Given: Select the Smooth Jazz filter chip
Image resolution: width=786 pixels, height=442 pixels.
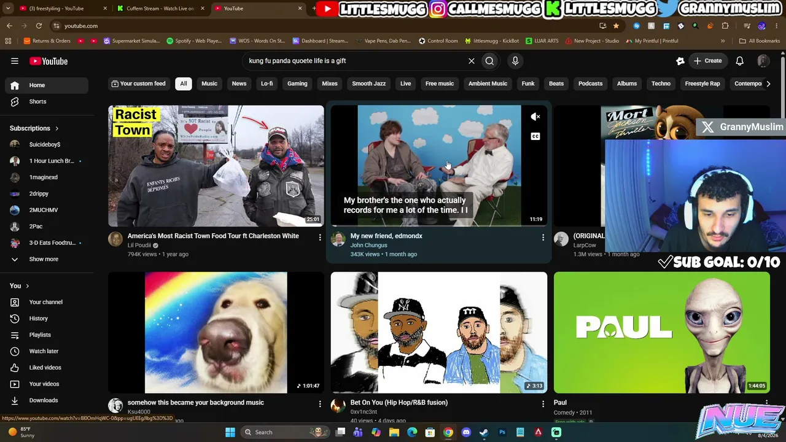Looking at the screenshot, I should tap(368, 83).
